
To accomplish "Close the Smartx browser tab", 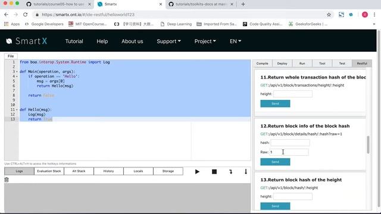I will click(161, 4).
